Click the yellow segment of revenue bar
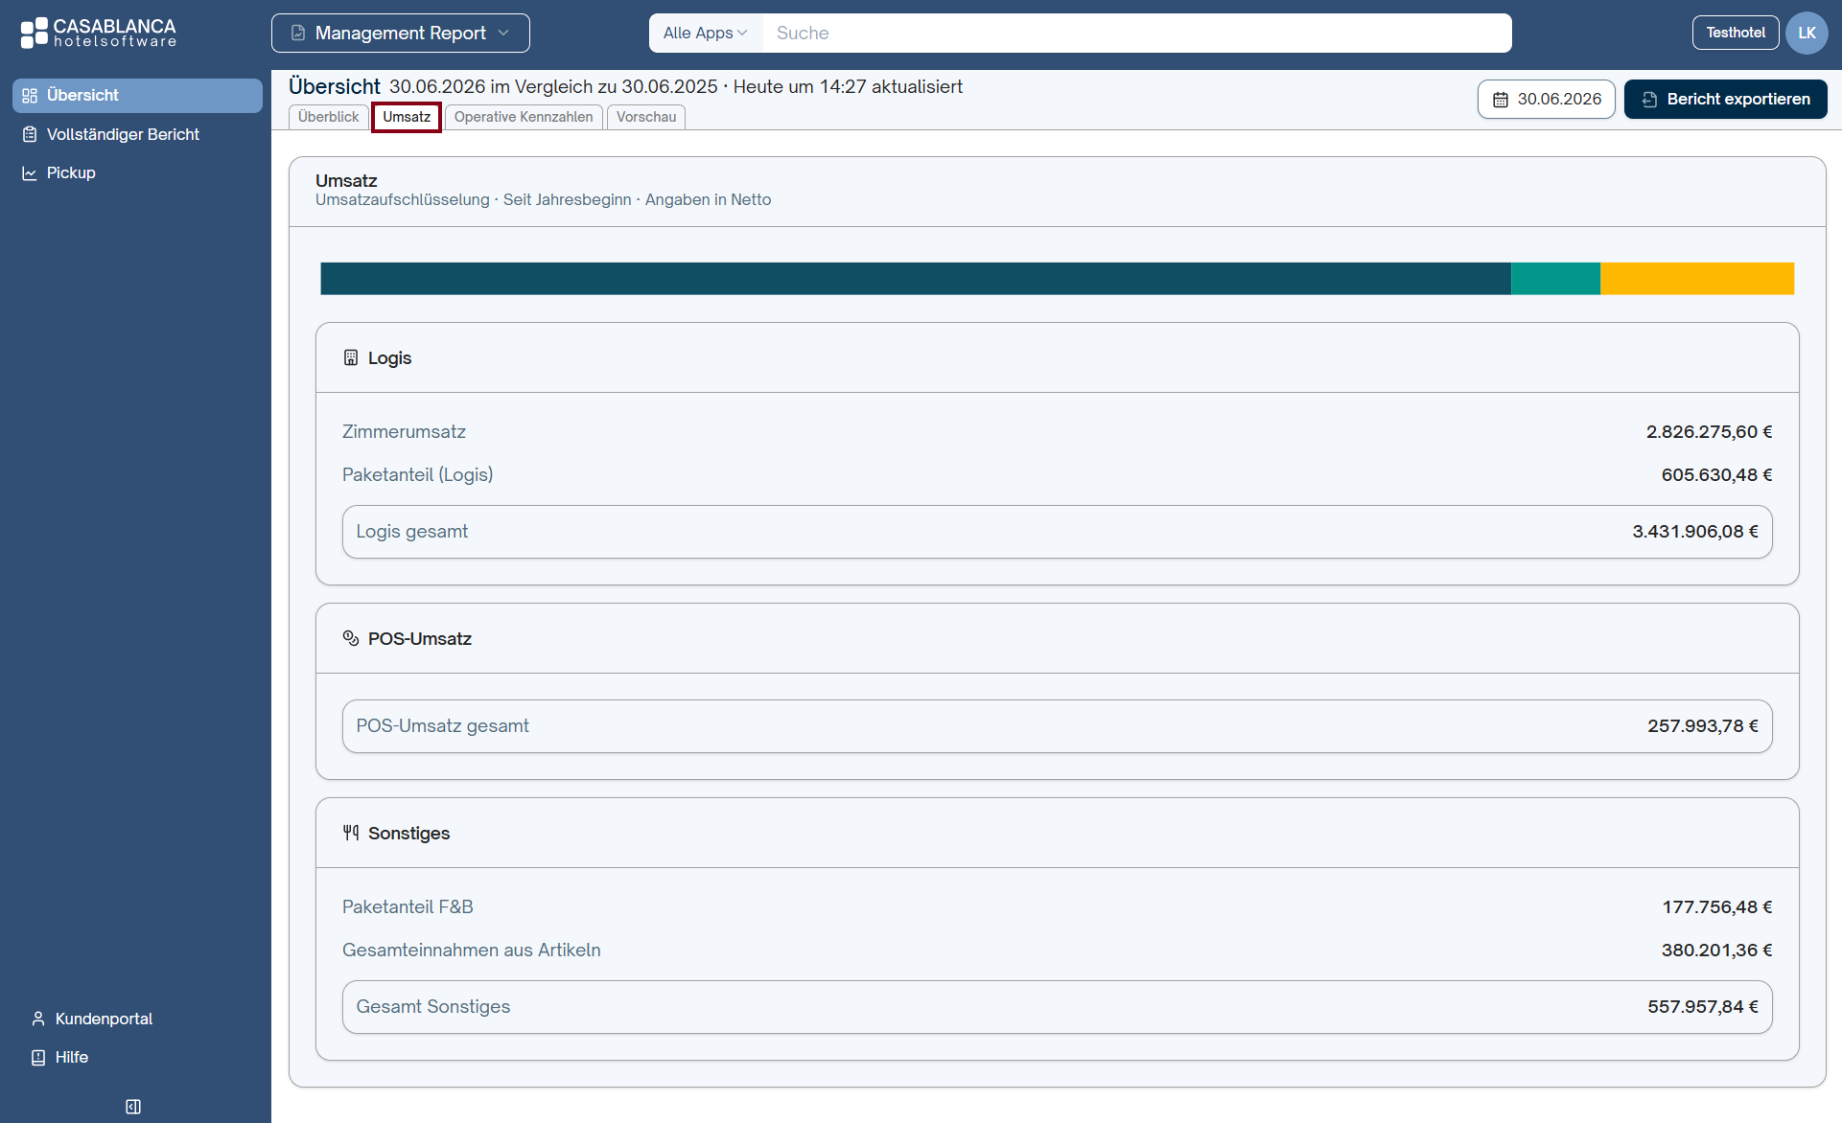This screenshot has width=1842, height=1123. 1697,279
